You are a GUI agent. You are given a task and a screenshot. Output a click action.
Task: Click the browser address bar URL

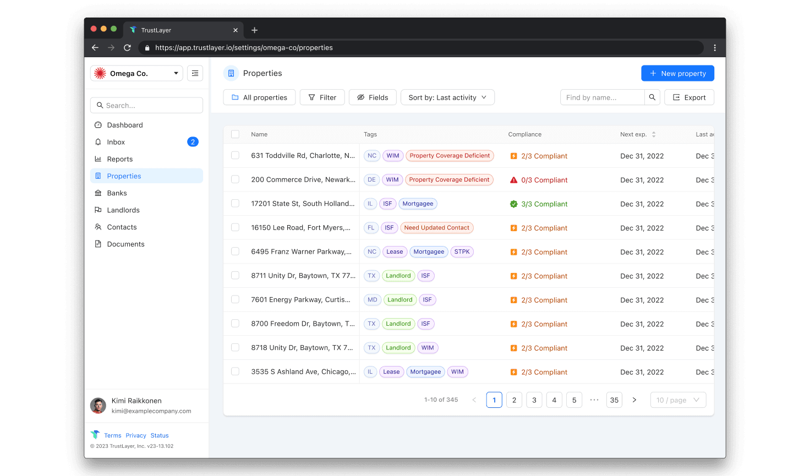click(x=244, y=48)
